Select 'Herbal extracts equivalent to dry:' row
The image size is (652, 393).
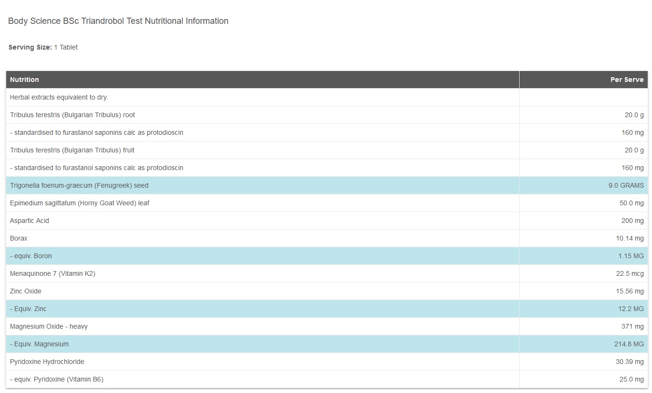point(327,97)
